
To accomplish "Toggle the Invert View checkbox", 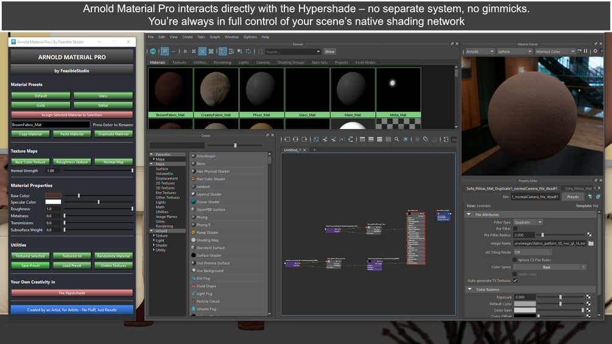I will (515, 274).
